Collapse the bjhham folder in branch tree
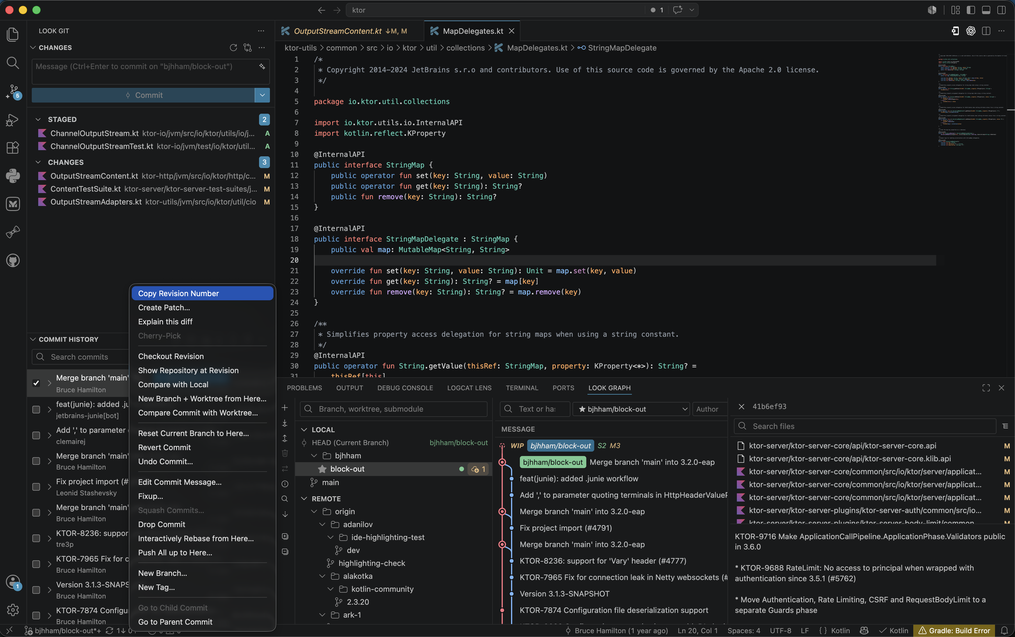 click(x=314, y=455)
